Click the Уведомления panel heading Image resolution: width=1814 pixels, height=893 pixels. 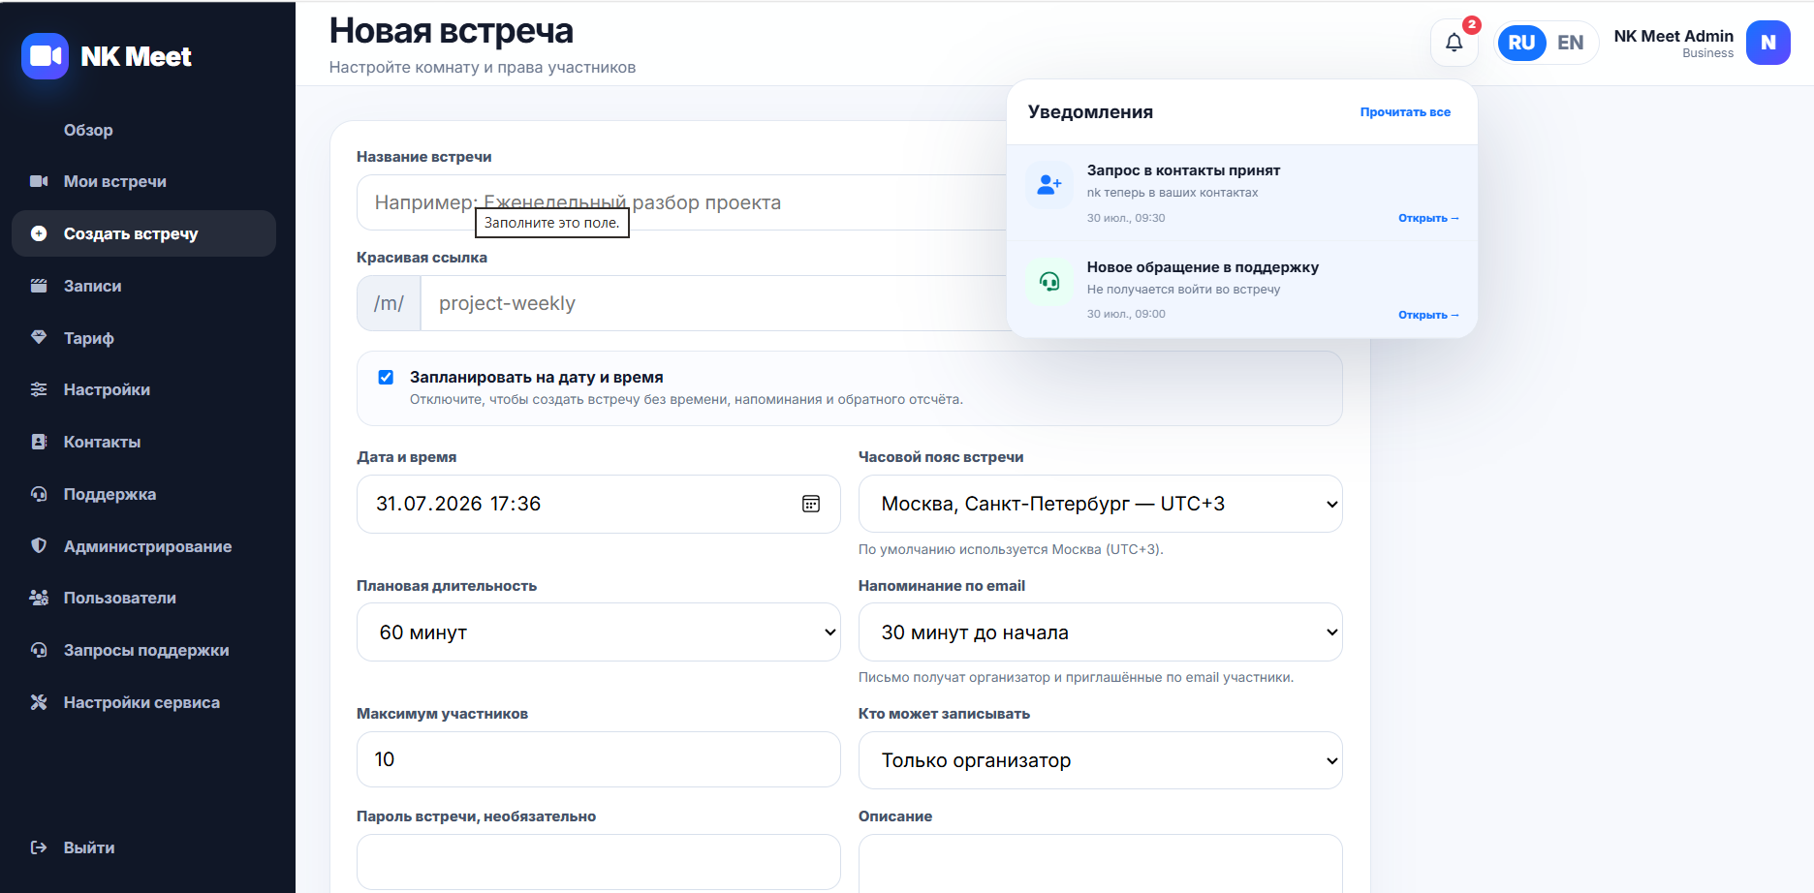pyautogui.click(x=1090, y=112)
